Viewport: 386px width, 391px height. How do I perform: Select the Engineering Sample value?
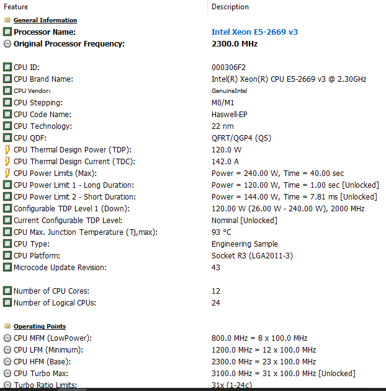click(245, 244)
